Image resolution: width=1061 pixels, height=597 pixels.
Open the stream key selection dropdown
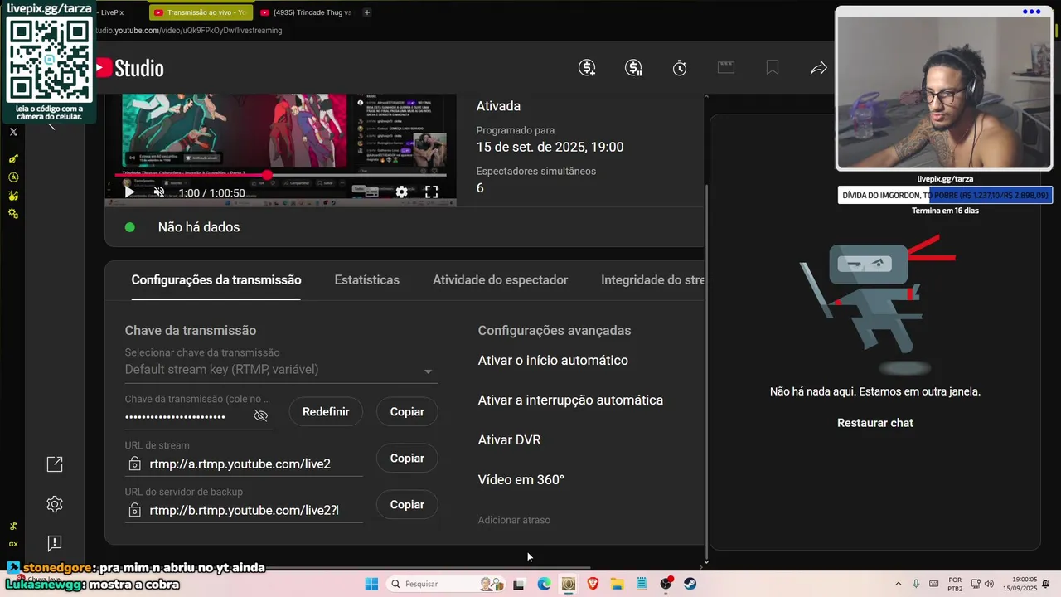[281, 370]
